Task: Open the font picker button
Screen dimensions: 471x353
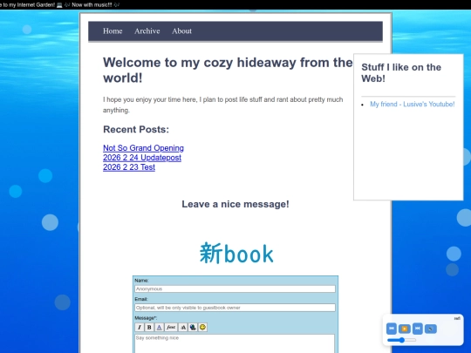Action: pyautogui.click(x=171, y=327)
